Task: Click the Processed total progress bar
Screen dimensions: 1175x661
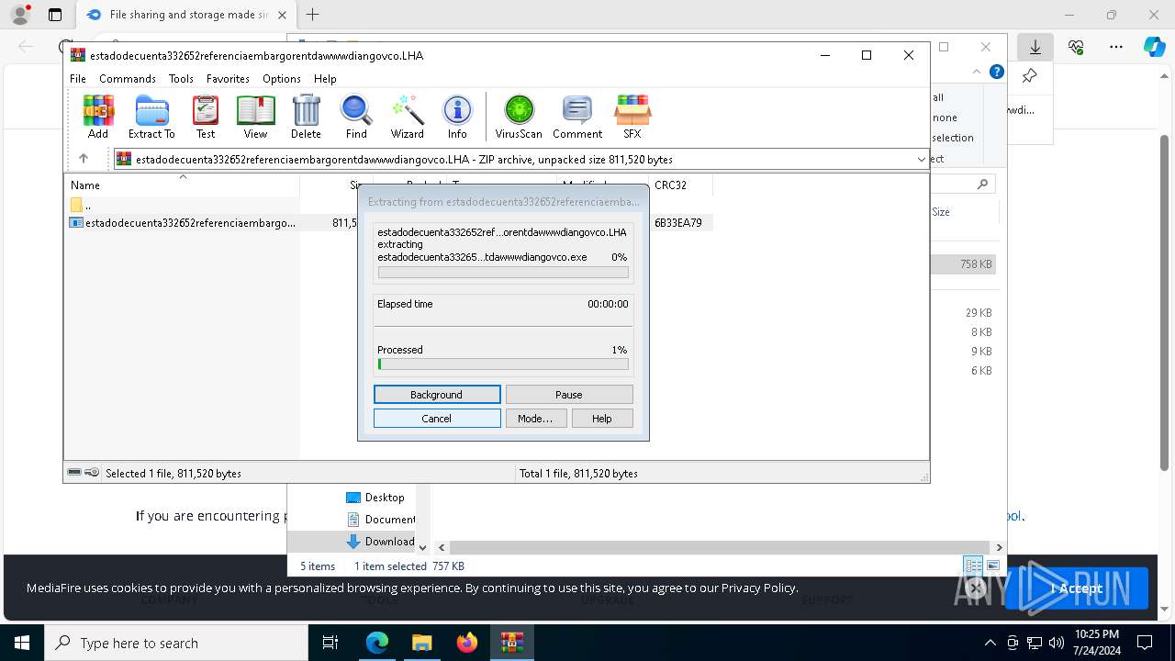Action: click(503, 364)
